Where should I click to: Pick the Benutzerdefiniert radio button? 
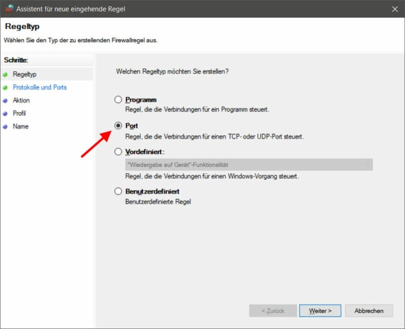[118, 191]
